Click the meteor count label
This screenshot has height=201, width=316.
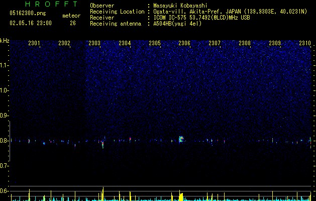click(x=71, y=16)
